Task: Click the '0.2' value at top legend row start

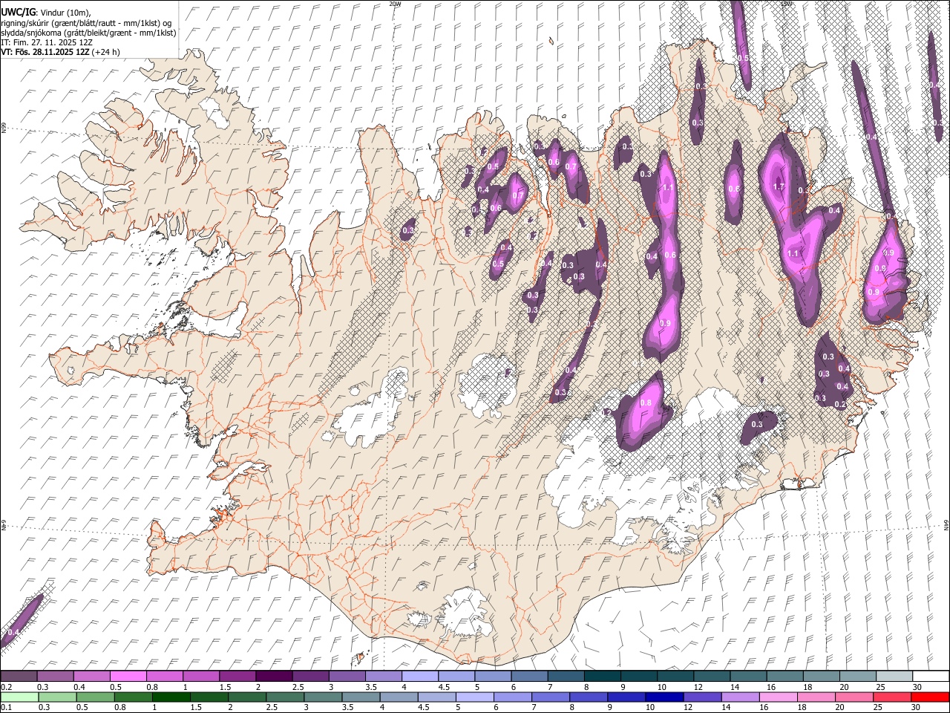Action: pyautogui.click(x=7, y=687)
